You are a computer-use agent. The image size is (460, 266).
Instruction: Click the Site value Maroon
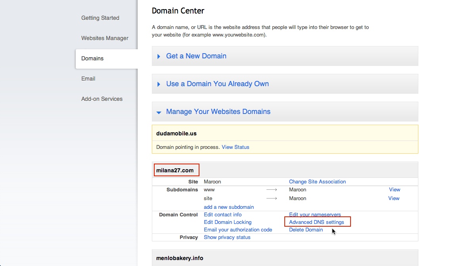pyautogui.click(x=213, y=182)
